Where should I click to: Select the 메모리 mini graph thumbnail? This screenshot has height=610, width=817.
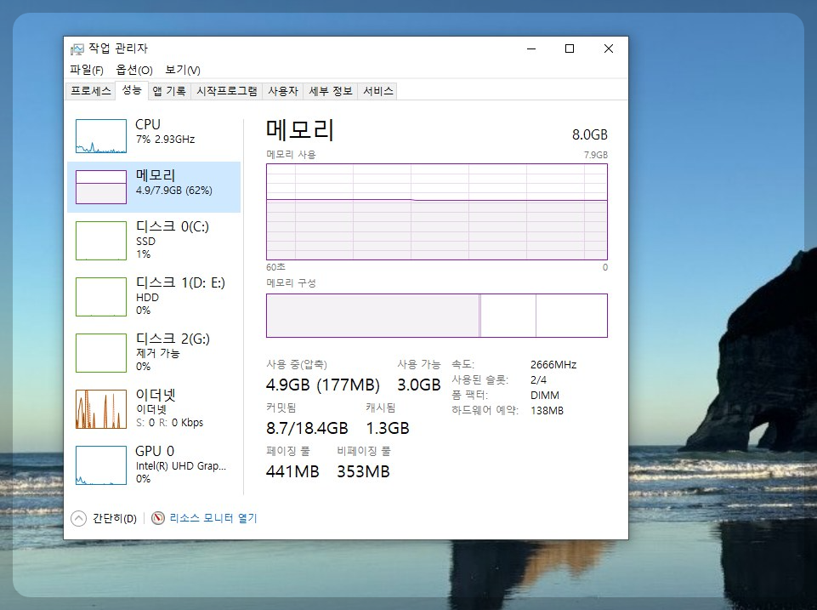pos(101,186)
